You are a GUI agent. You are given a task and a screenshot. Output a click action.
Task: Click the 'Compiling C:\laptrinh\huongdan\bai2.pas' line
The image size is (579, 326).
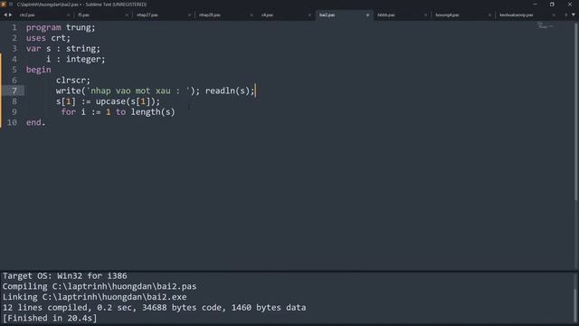(100, 286)
